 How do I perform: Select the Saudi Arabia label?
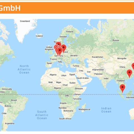82,78
